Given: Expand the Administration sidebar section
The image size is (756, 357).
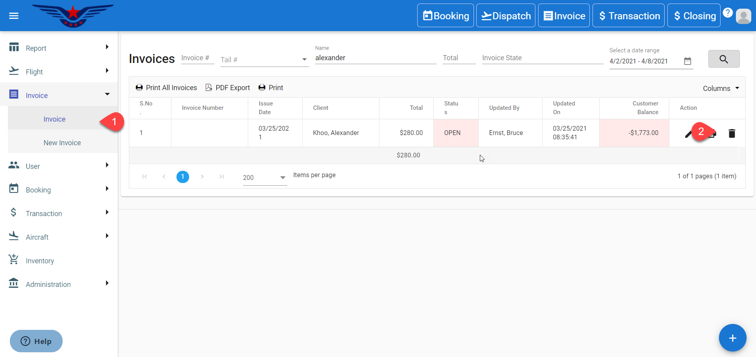Looking at the screenshot, I should click(59, 284).
